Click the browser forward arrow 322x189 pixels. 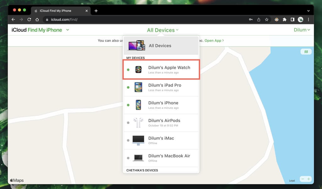[x=21, y=19]
